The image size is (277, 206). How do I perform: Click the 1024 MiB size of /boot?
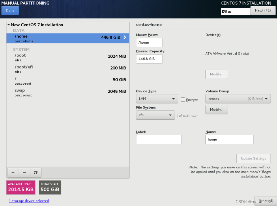117,56
